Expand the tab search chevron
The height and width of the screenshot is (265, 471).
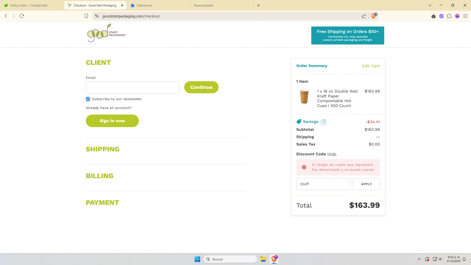(x=430, y=5)
